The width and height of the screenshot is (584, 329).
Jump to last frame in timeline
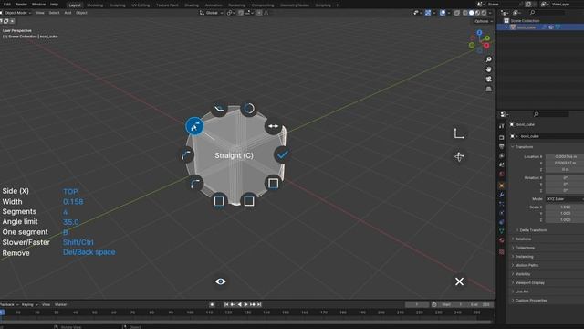259,304
